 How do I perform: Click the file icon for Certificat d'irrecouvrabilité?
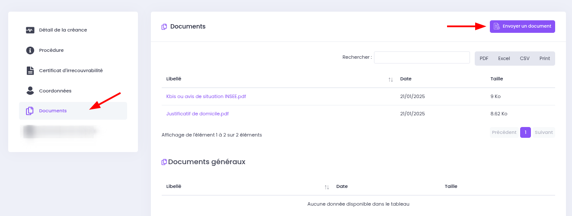tap(30, 71)
